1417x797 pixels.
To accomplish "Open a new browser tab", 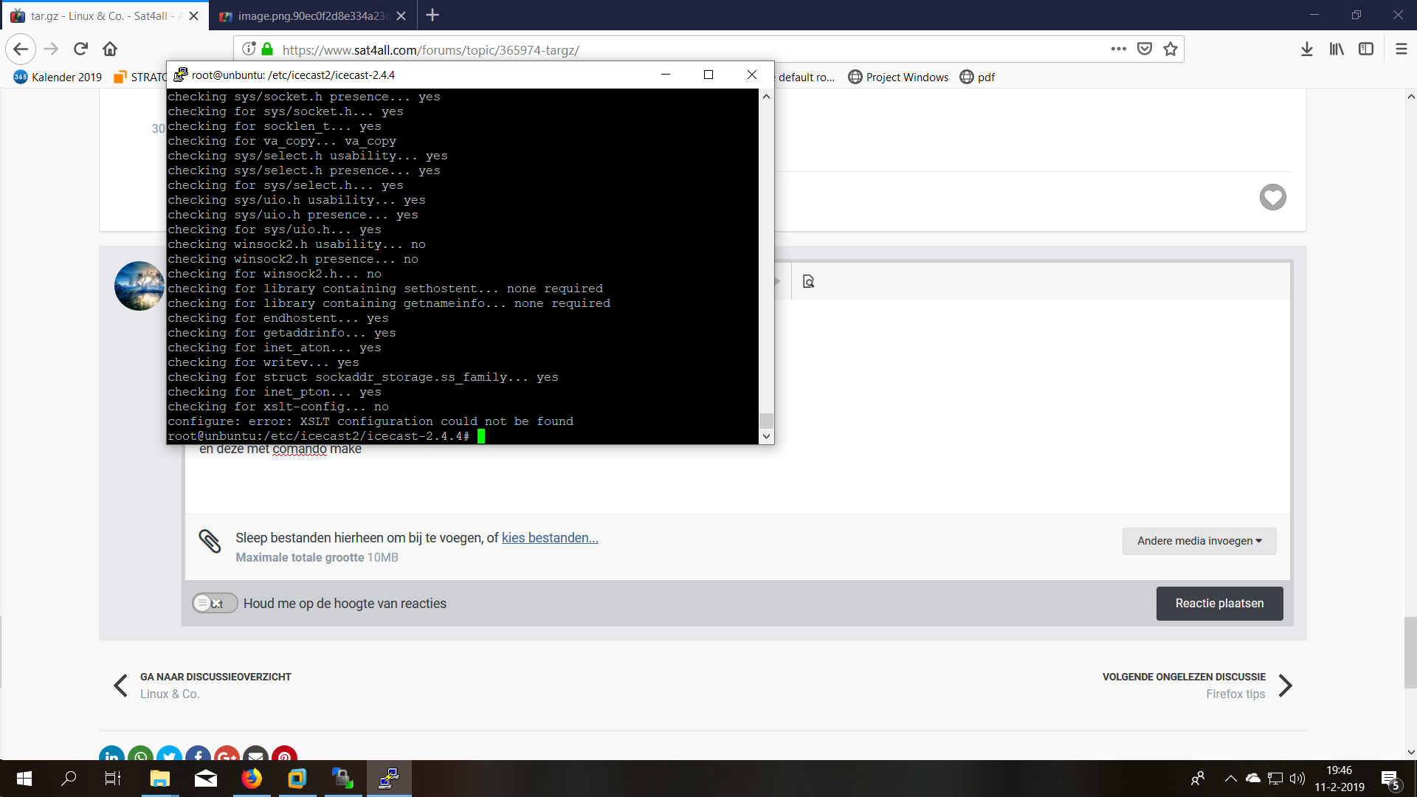I will tap(432, 15).
